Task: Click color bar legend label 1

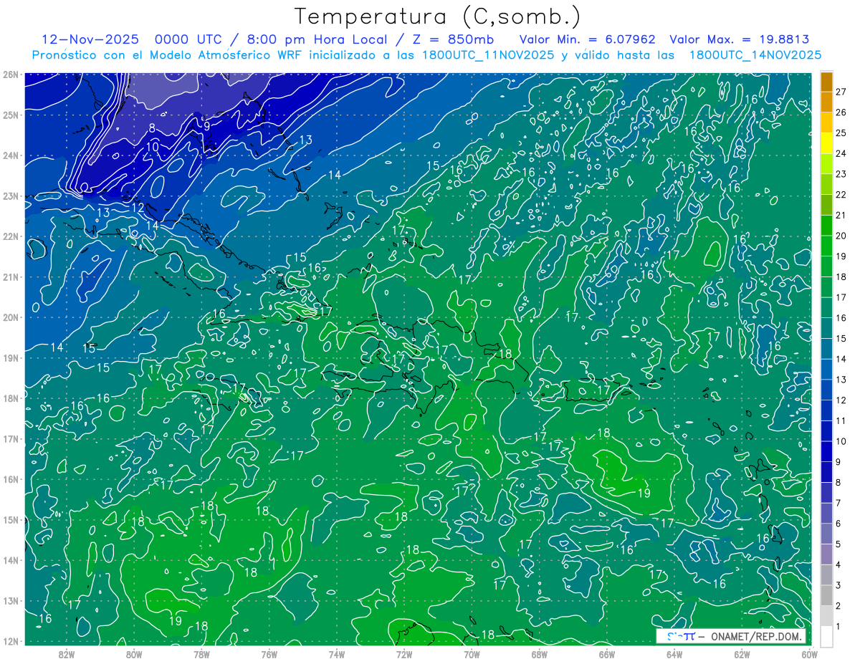Action: coord(838,627)
